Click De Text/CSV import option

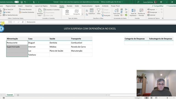click(x=8, y=10)
